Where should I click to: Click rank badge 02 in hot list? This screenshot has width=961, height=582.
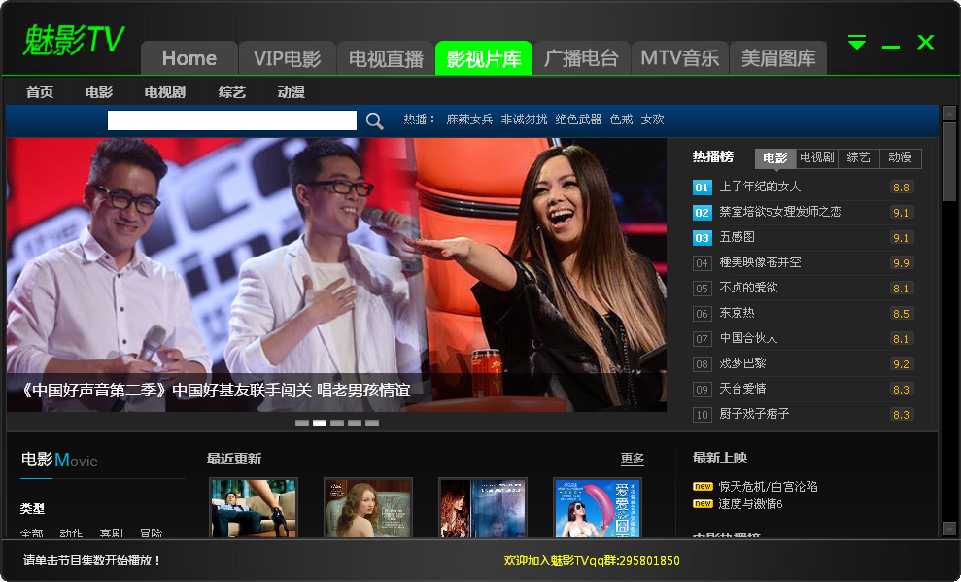(x=702, y=213)
